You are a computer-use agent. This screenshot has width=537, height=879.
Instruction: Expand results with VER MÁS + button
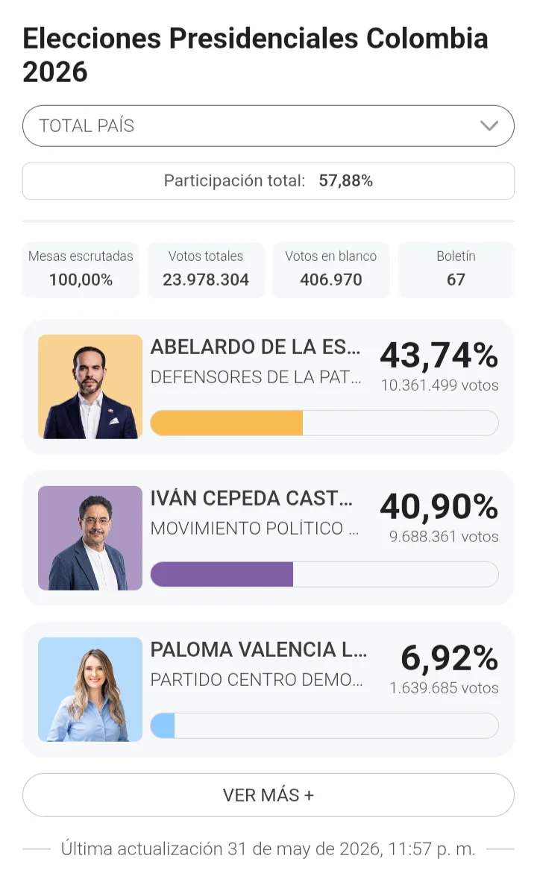pyautogui.click(x=268, y=795)
